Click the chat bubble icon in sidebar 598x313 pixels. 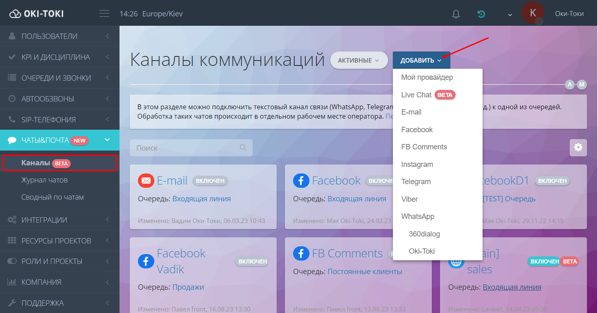coord(12,140)
